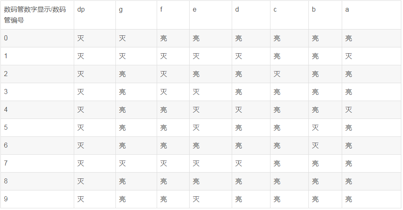403x210 pixels.
Task: Select the 'd' column header cell
Action: pos(237,10)
